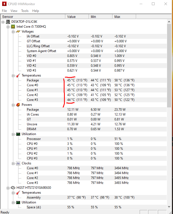The image size is (173, 214).
Task: Click the Powers flame icon
Action: pyautogui.click(x=18, y=105)
